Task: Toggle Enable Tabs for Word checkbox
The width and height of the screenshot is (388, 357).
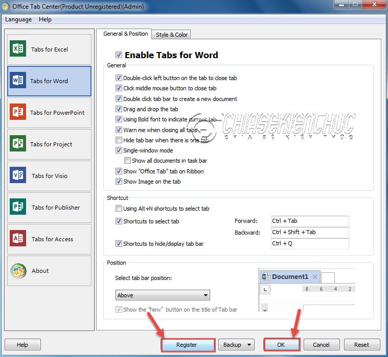Action: tap(119, 55)
